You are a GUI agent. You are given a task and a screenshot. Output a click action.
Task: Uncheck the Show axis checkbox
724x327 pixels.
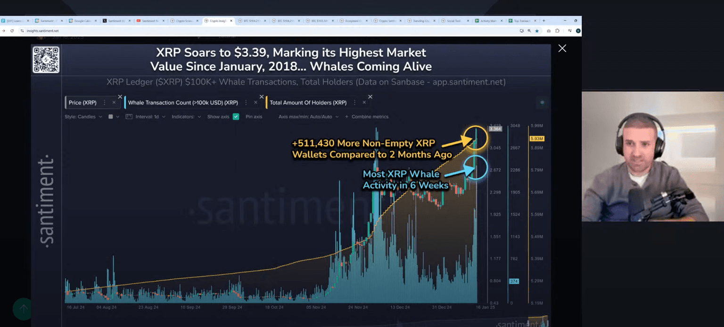pyautogui.click(x=236, y=117)
